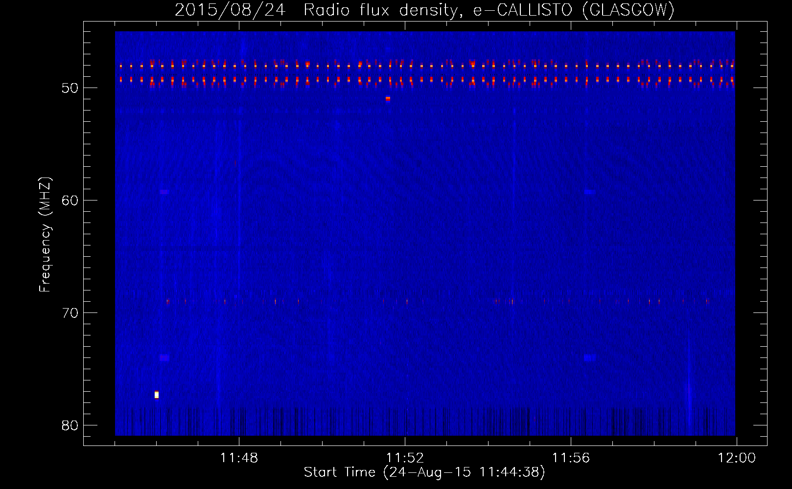Click the bright white burst near 77 MHz
The height and width of the screenshot is (489, 792).
coord(157,395)
